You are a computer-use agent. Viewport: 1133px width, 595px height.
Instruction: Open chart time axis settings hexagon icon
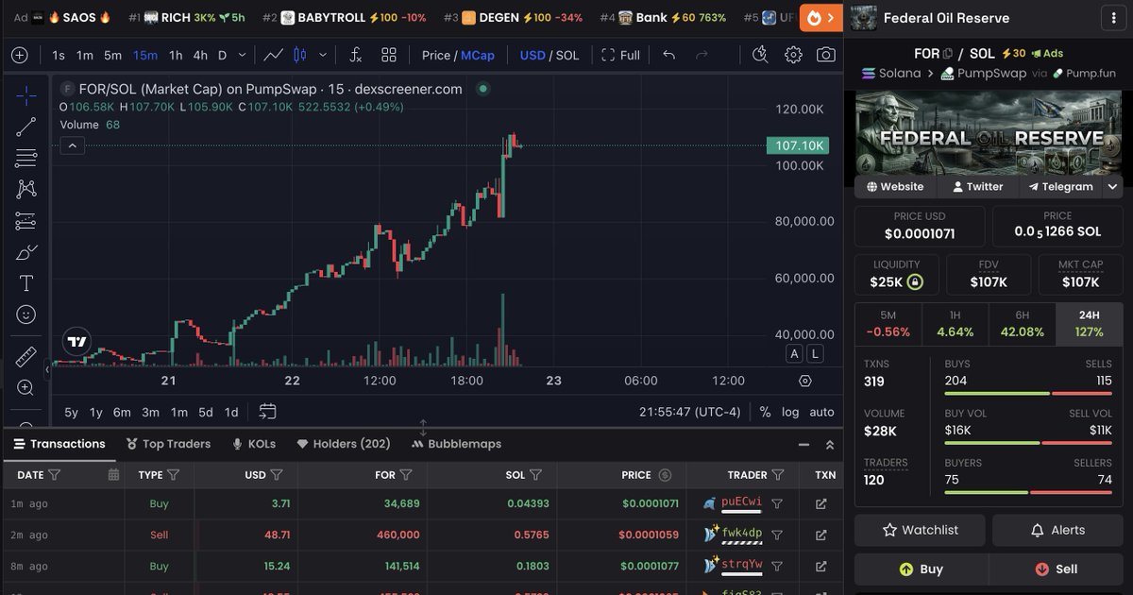tap(805, 381)
